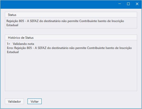The height and width of the screenshot is (109, 142).
Task: Go back using the Voltar button
Action: [x=34, y=101]
